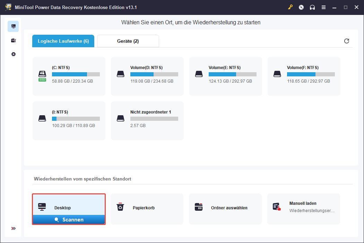
Task: Click the Manuell laden icon
Action: [x=277, y=207]
